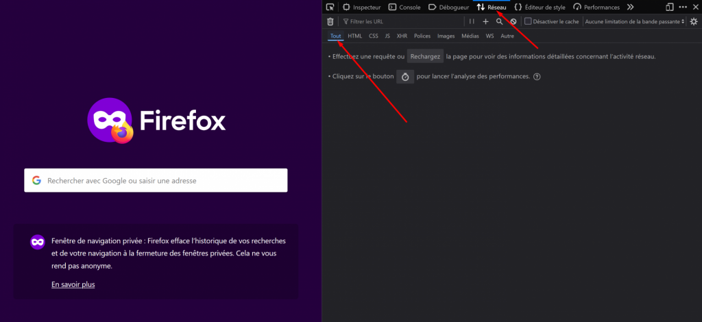Screen dimensions: 702x322
Task: Click the plus icon in network toolbar
Action: coord(485,21)
